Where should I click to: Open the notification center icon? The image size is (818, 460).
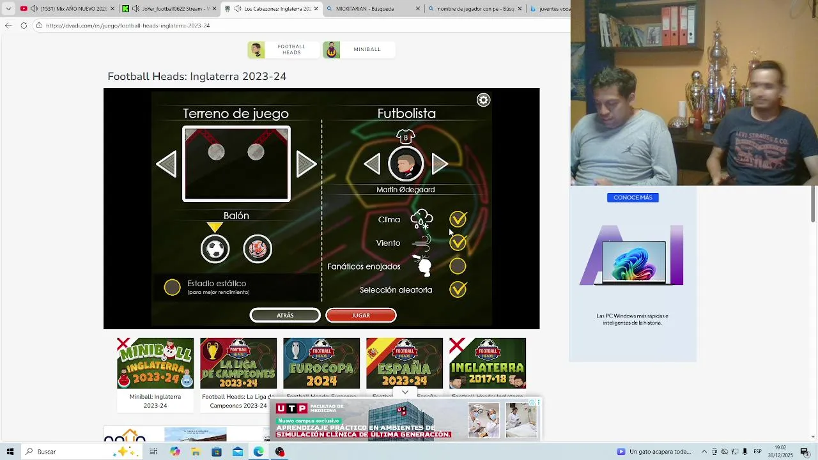pyautogui.click(x=805, y=452)
